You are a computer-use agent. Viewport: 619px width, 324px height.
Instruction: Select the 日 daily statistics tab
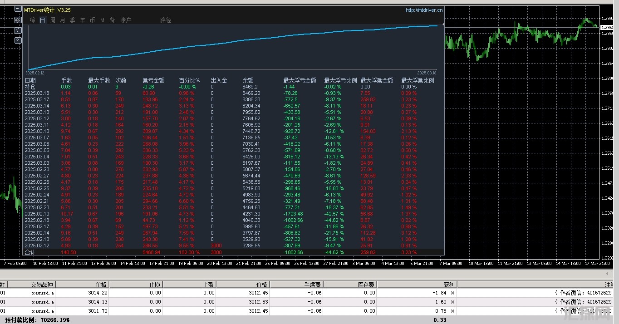(x=42, y=20)
